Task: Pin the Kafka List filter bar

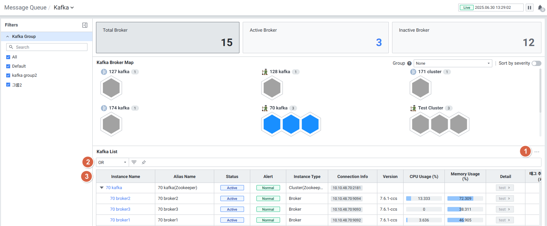Action: 143,162
